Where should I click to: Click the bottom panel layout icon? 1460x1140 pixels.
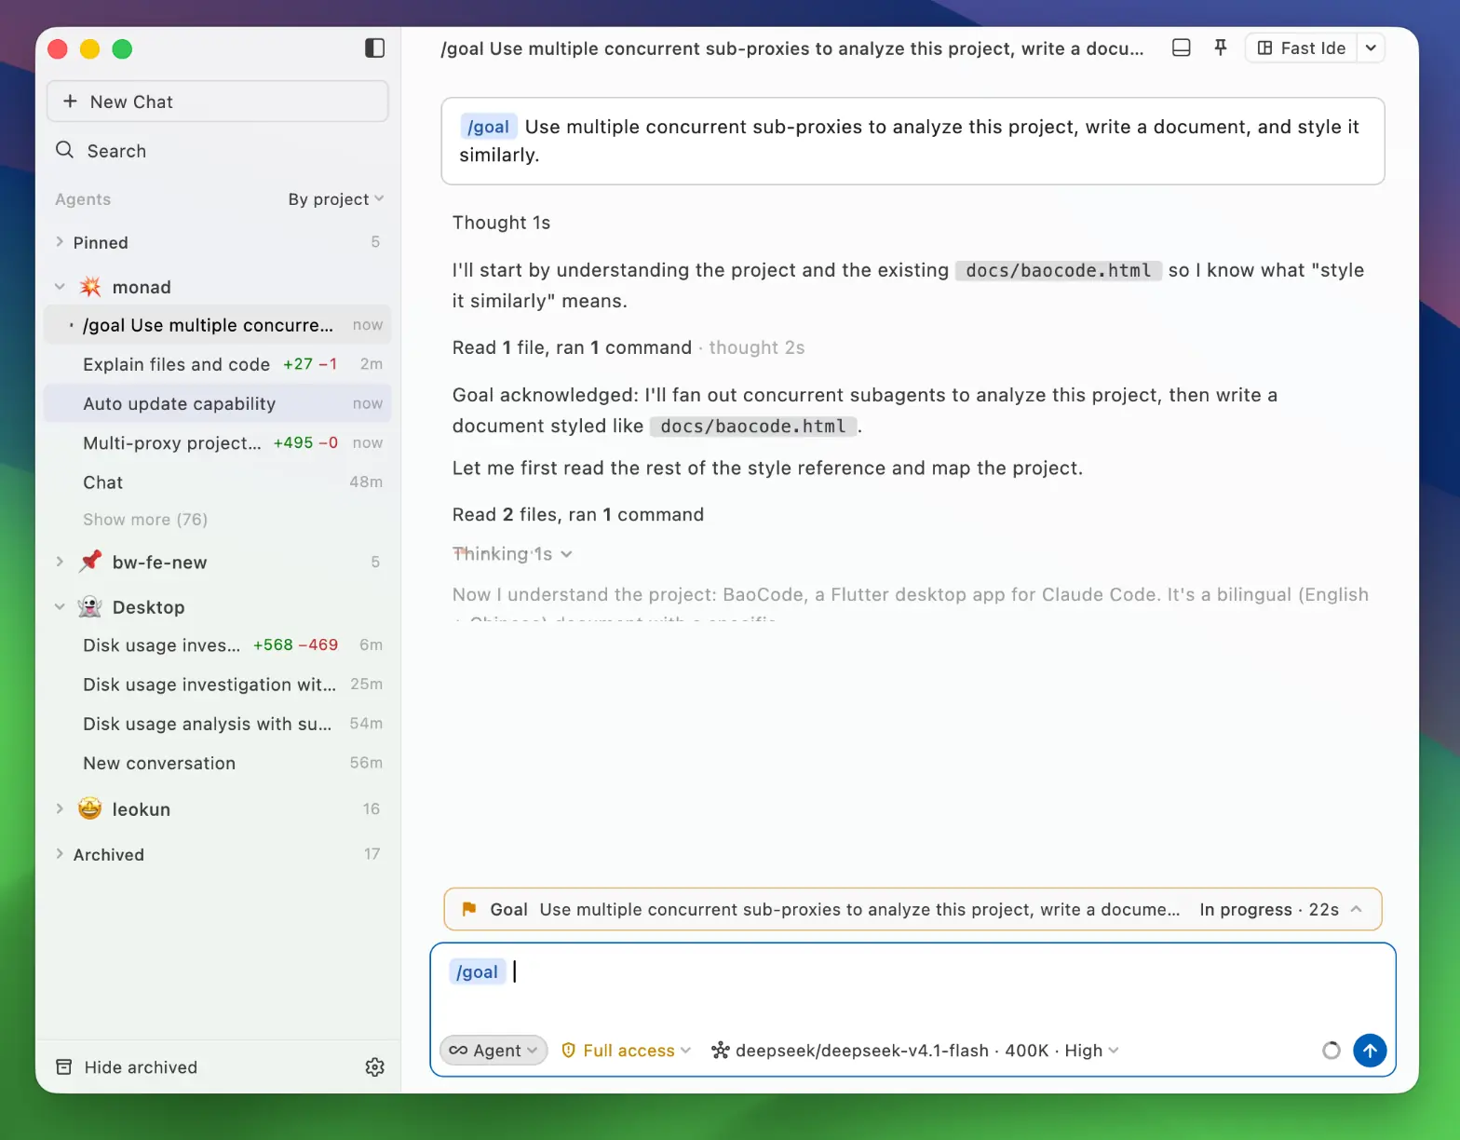pos(1181,48)
